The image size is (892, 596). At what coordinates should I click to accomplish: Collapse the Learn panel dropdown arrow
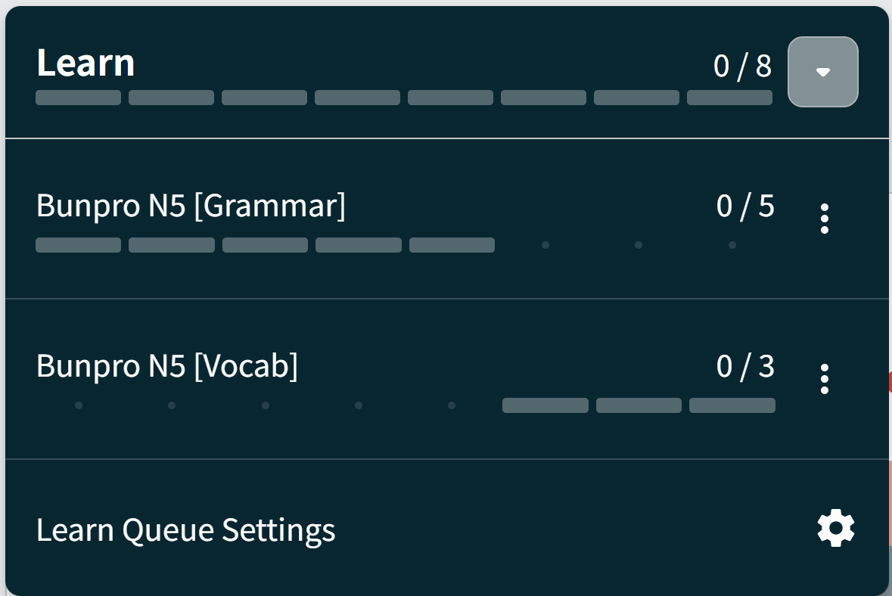click(823, 72)
